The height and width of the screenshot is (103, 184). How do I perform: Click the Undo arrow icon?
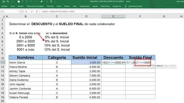click(x=8, y=1)
